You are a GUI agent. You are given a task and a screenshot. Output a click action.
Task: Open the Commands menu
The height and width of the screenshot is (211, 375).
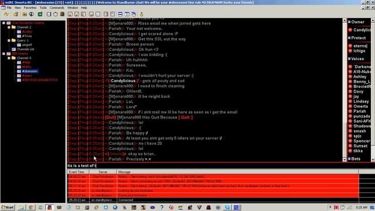pyautogui.click(x=57, y=8)
